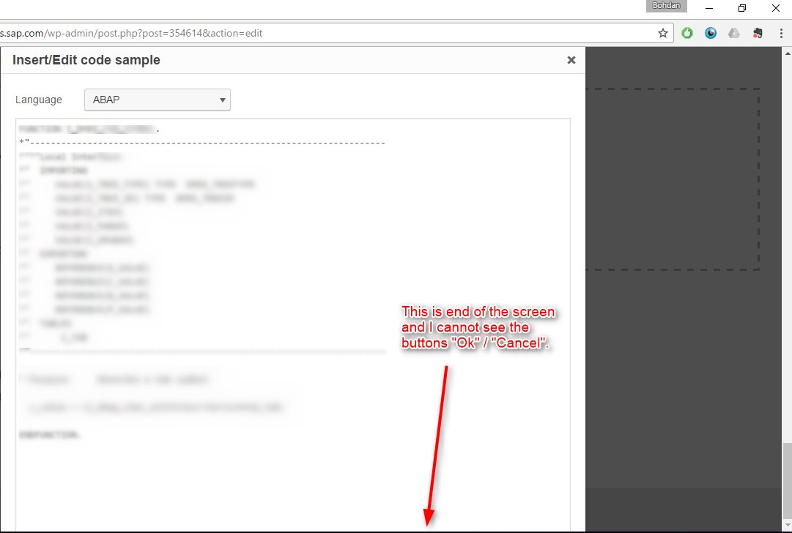Expand the Language dropdown showing ABAP
792x533 pixels.
[x=157, y=100]
